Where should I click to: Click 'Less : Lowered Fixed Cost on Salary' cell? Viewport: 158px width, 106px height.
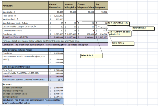pyautogui.click(x=25, y=58)
